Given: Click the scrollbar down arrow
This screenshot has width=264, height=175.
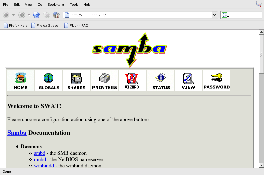Looking at the screenshot, I should pos(261,165).
